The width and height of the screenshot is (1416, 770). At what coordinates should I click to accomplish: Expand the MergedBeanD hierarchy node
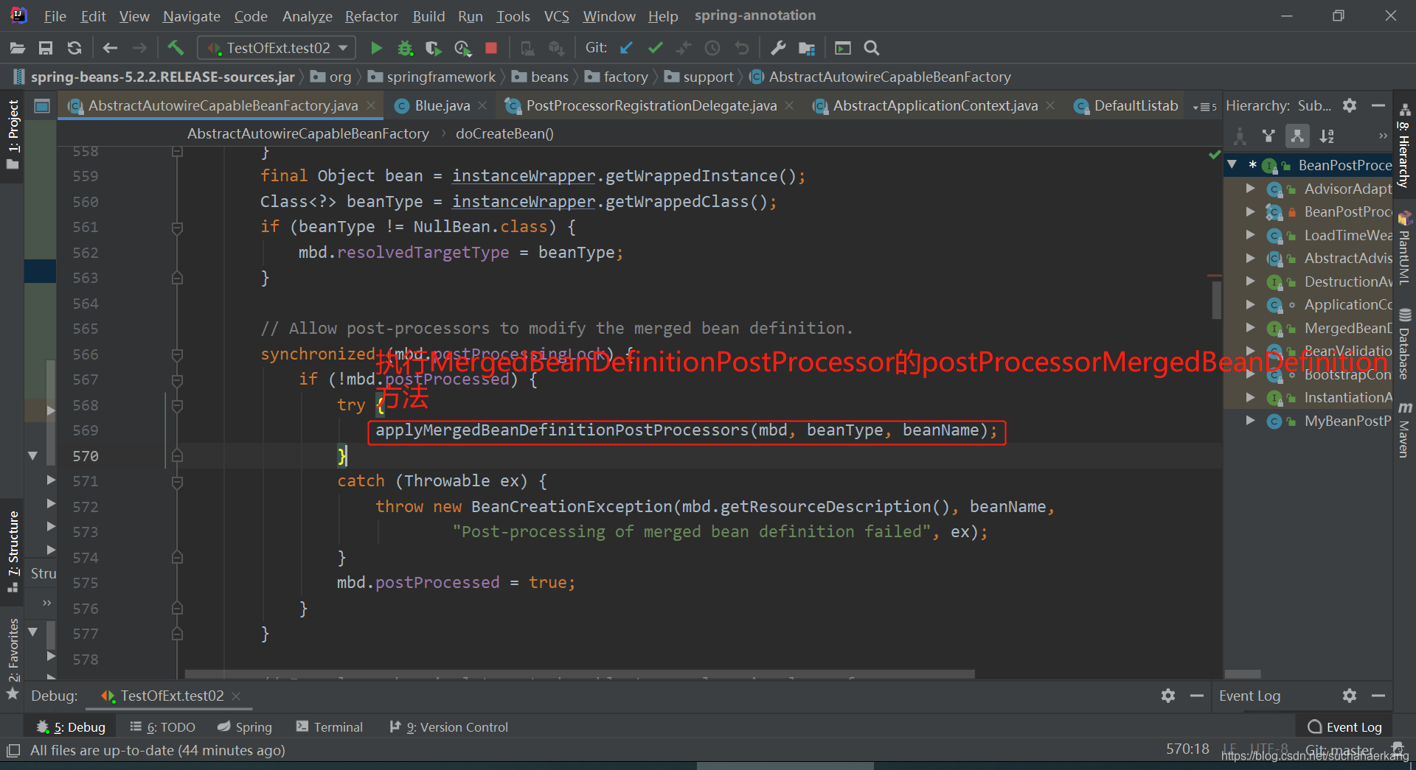(1250, 328)
